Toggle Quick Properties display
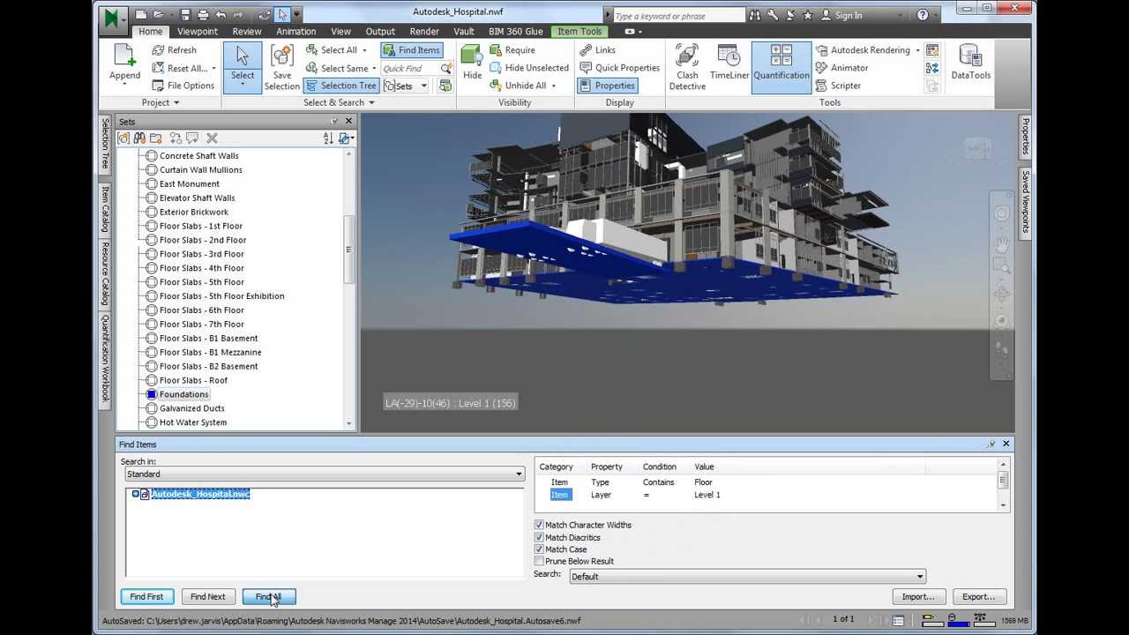The width and height of the screenshot is (1129, 635). point(620,68)
